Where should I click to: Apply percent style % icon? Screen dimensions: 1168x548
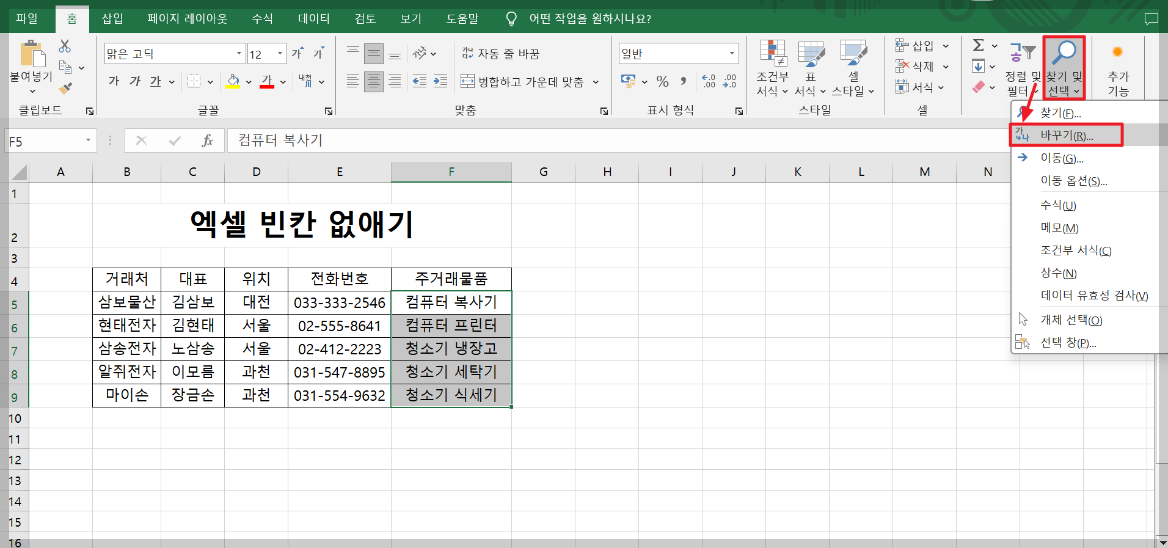click(663, 81)
